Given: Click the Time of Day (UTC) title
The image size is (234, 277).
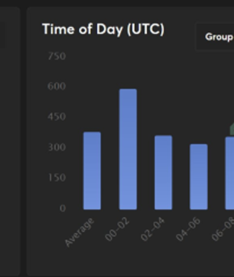Looking at the screenshot, I should pyautogui.click(x=103, y=29).
